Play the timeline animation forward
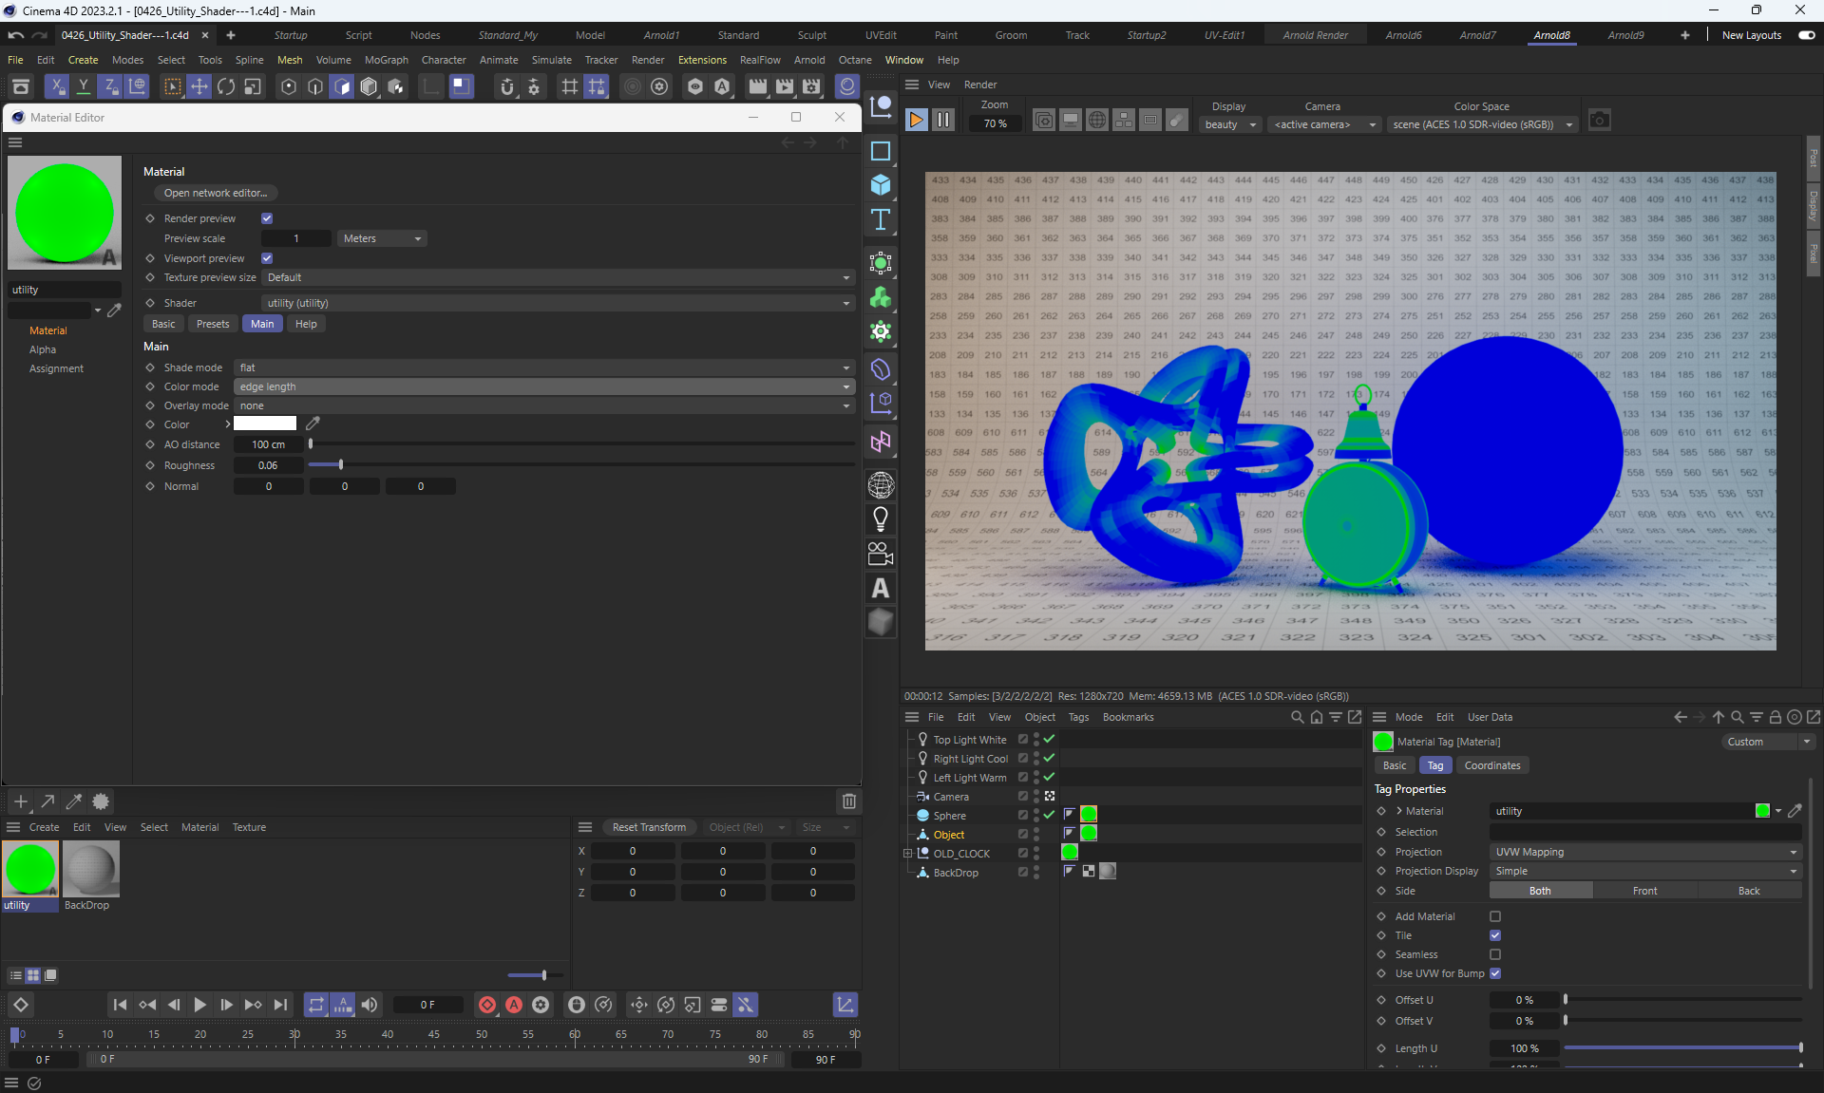This screenshot has width=1824, height=1093. tap(199, 1005)
